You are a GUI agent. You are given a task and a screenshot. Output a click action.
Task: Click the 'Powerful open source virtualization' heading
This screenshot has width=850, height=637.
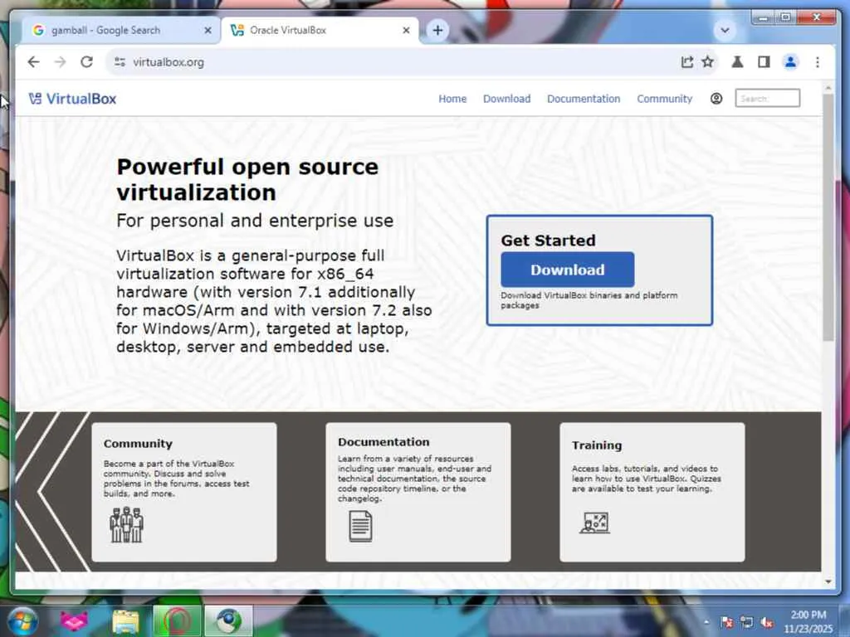[x=247, y=179]
